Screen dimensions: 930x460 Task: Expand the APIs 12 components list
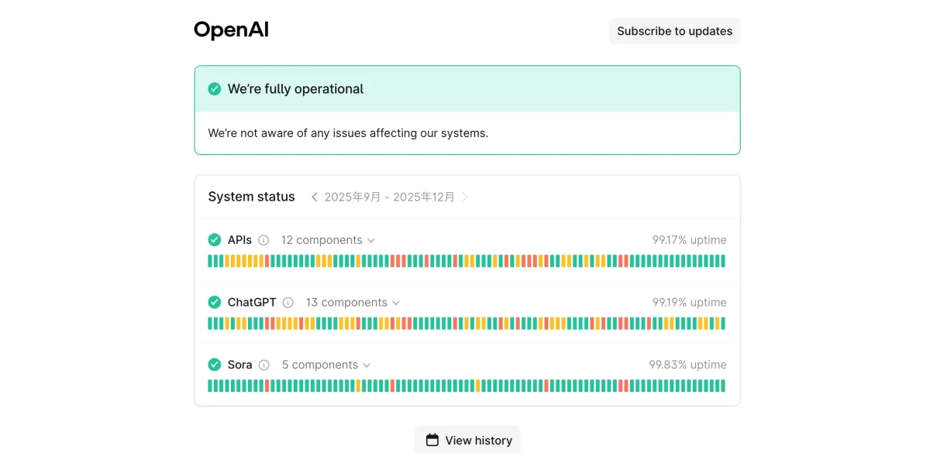[x=328, y=240]
